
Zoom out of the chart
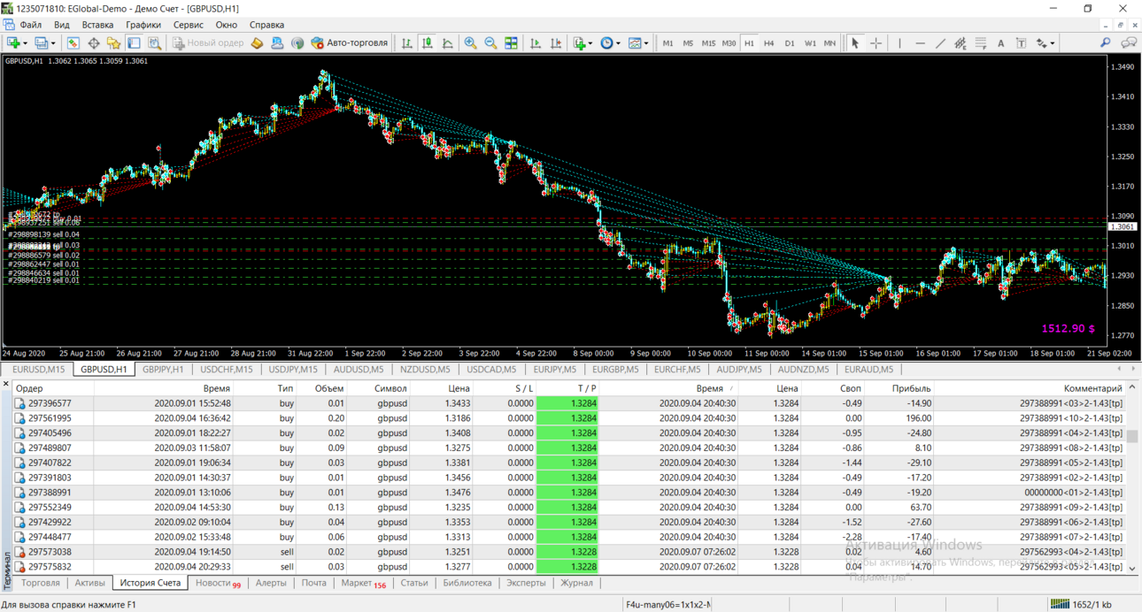pos(490,42)
